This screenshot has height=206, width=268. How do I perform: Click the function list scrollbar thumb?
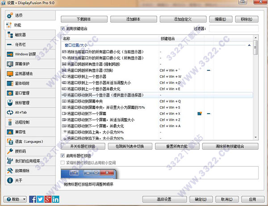(x=255, y=47)
